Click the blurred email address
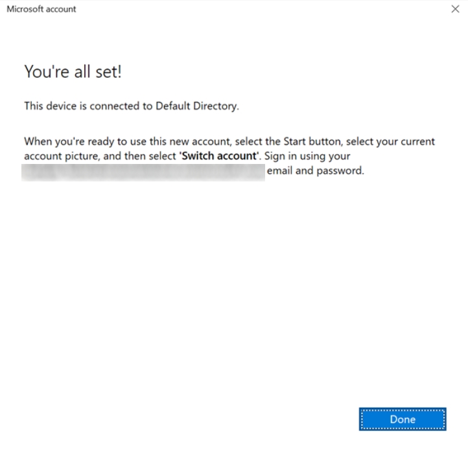 (x=143, y=172)
